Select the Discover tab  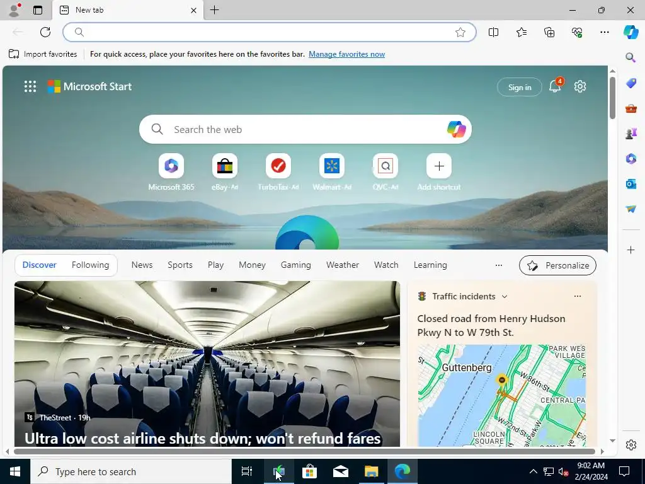[40, 265]
